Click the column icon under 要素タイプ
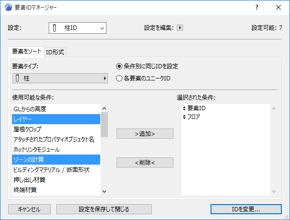 coord(17,78)
